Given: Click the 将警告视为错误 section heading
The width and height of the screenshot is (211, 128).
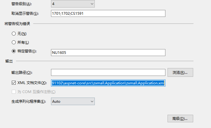Looking at the screenshot, I should (x=17, y=23).
